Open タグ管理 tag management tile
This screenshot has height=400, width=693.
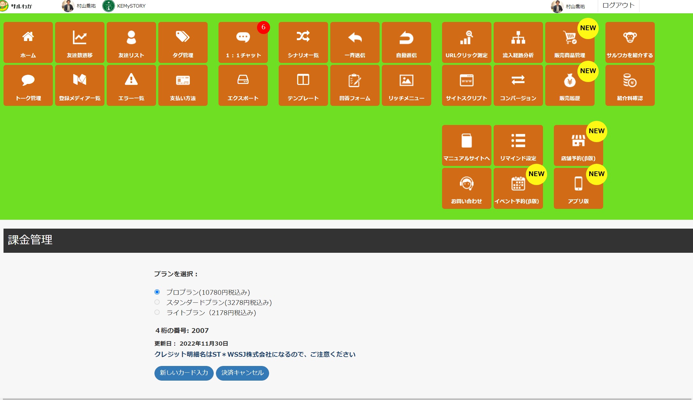183,42
